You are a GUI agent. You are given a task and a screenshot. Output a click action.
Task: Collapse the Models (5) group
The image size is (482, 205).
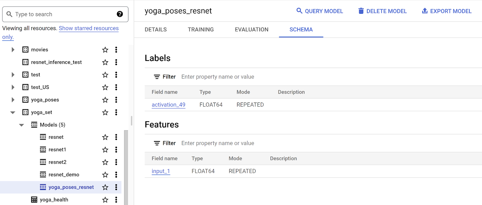(21, 125)
